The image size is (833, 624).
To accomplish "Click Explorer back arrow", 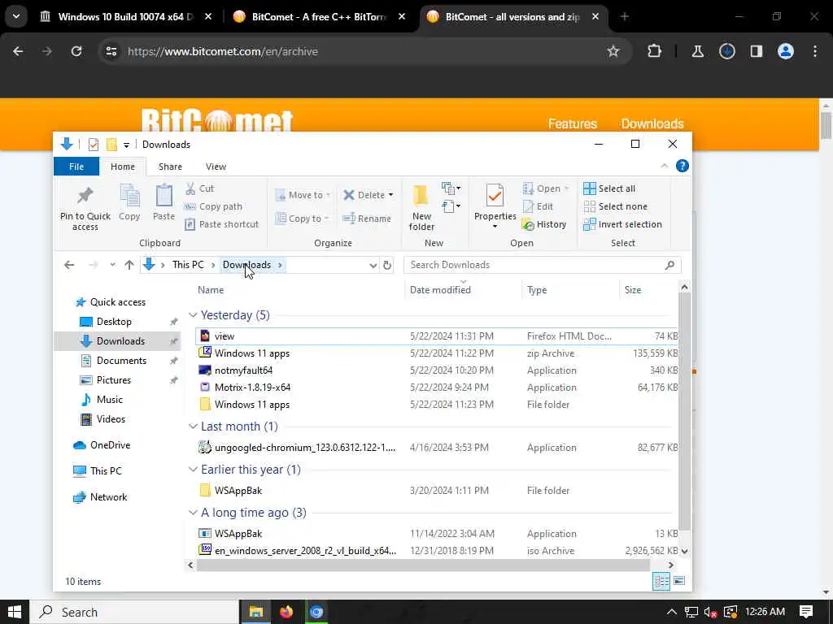I will coord(69,265).
